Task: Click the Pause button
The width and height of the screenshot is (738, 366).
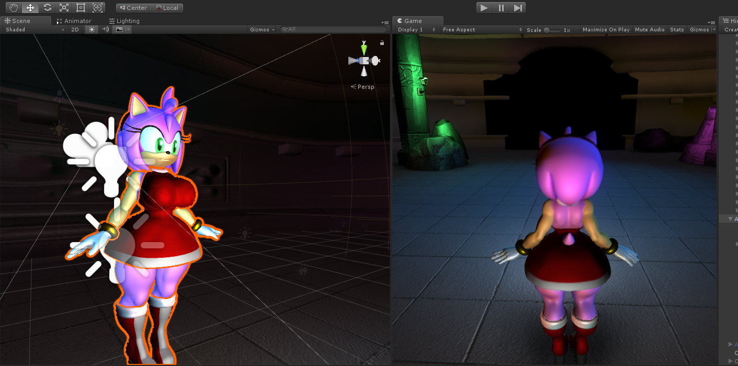Action: coord(501,8)
